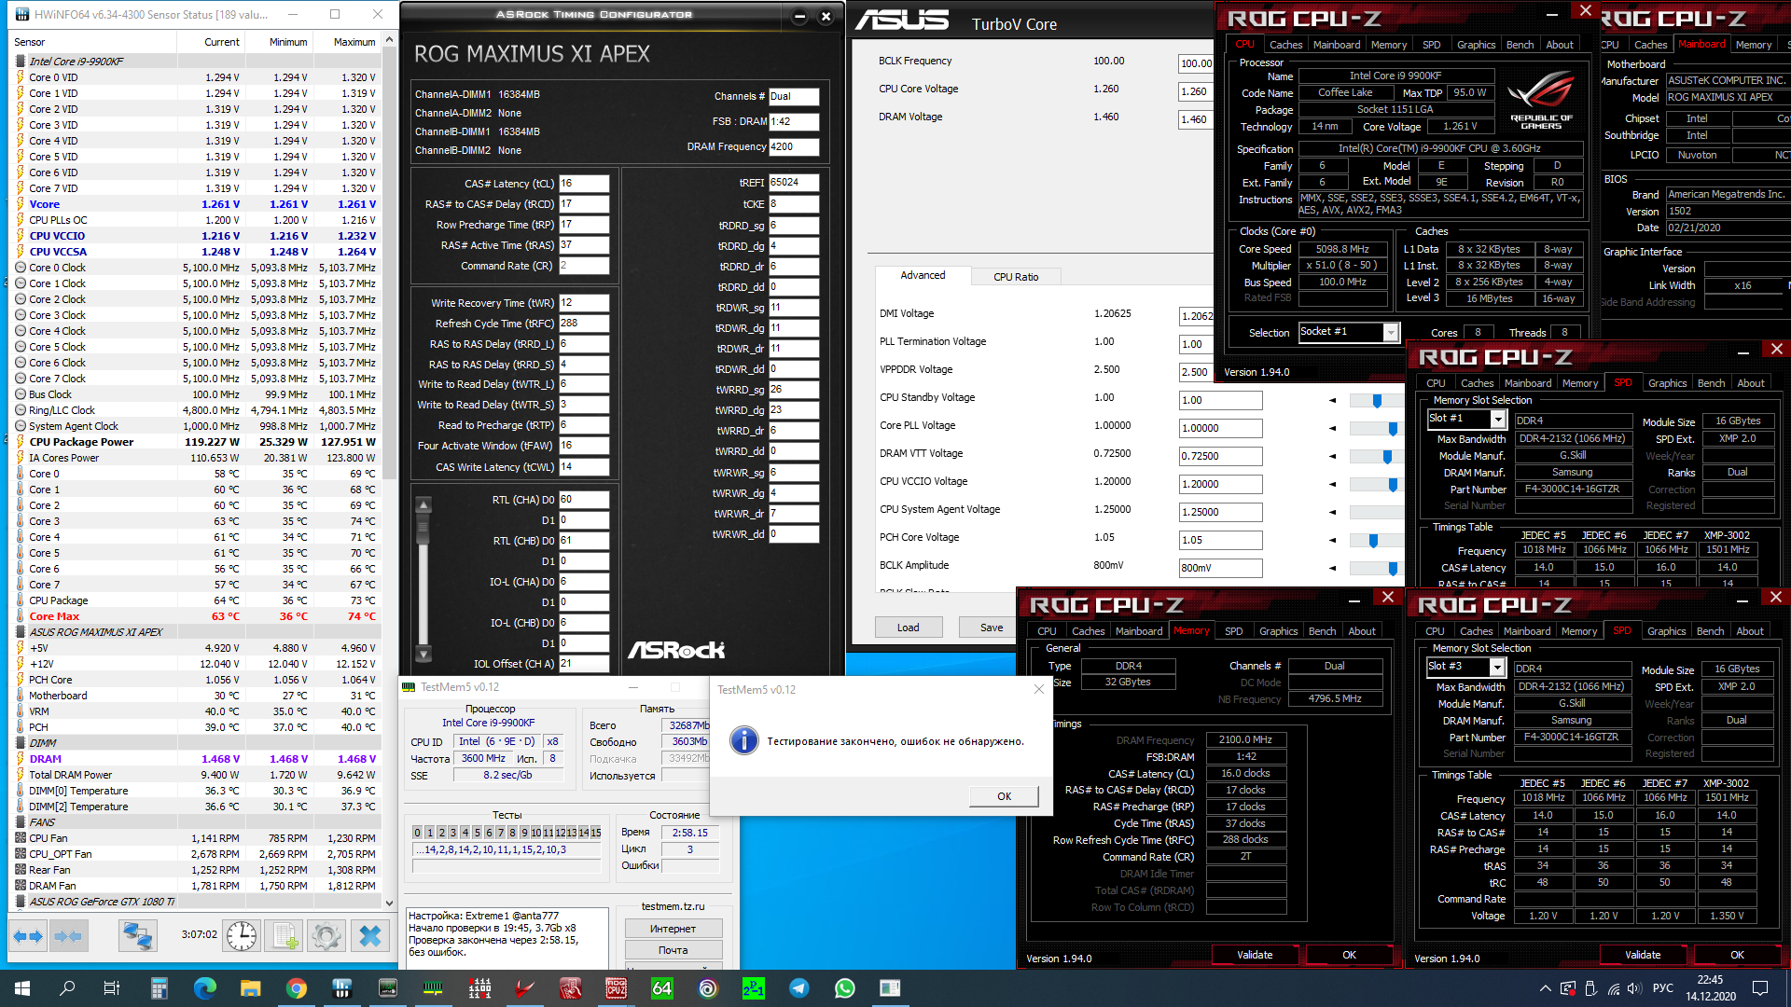Click HWiNFO collapse arrows icon
Viewport: 1791px width, 1007px height.
click(68, 935)
